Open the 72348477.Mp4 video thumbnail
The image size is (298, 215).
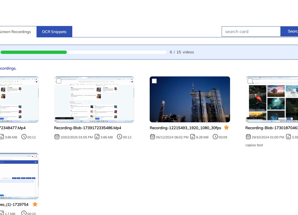pos(19,99)
